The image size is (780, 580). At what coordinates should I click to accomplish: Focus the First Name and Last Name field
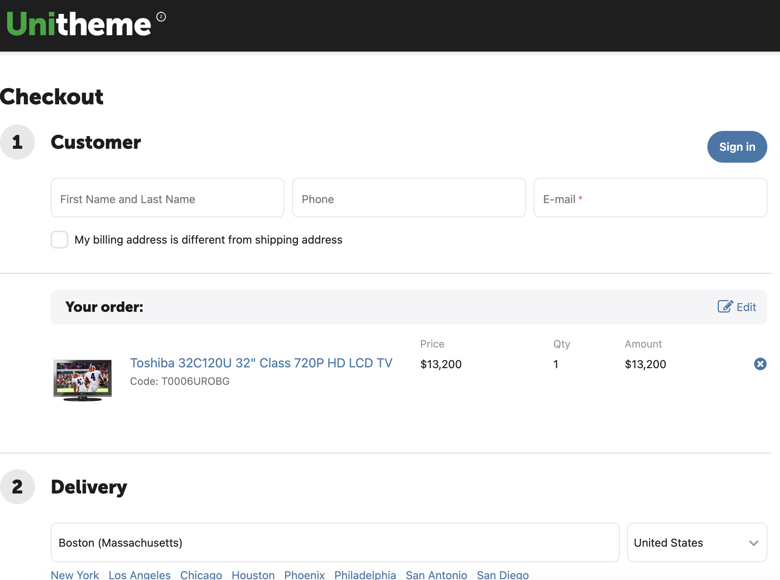[167, 198]
